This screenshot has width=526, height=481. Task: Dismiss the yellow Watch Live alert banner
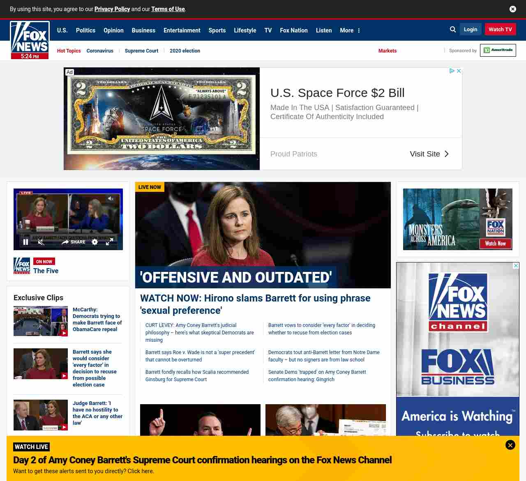[x=510, y=445]
